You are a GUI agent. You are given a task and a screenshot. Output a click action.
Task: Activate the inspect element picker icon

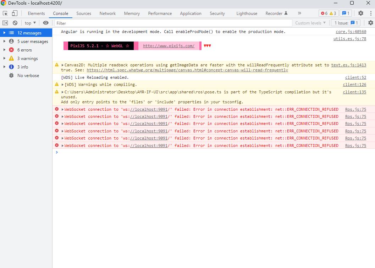[5, 13]
